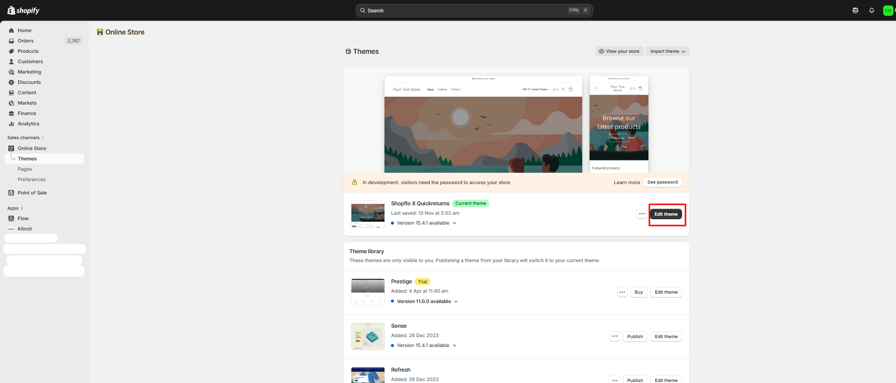896x383 pixels.
Task: Expand the Import theme dropdown
Action: click(x=667, y=51)
